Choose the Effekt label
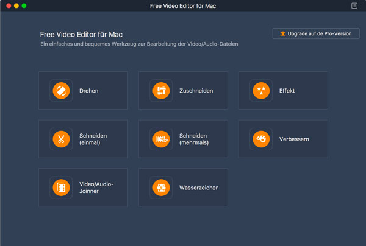The width and height of the screenshot is (366, 246). click(287, 91)
